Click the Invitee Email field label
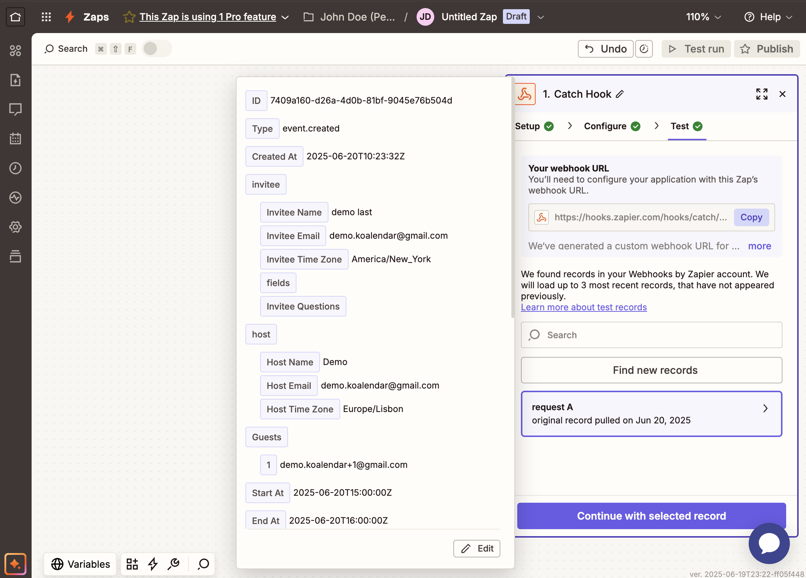The height and width of the screenshot is (578, 806). tap(293, 236)
